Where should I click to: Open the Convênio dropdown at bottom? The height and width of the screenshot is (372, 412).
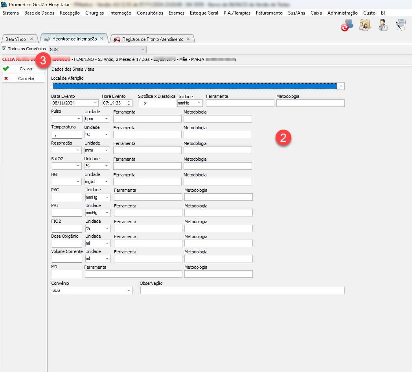click(129, 291)
